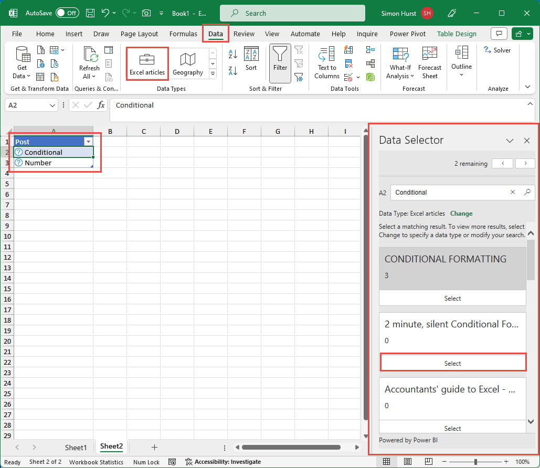Select the Geography data type
The width and height of the screenshot is (540, 468).
click(187, 63)
